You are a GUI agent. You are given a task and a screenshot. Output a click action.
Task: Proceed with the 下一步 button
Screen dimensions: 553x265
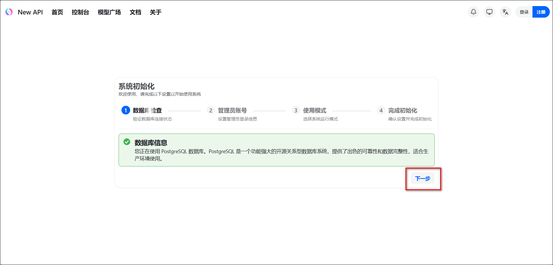(x=423, y=179)
